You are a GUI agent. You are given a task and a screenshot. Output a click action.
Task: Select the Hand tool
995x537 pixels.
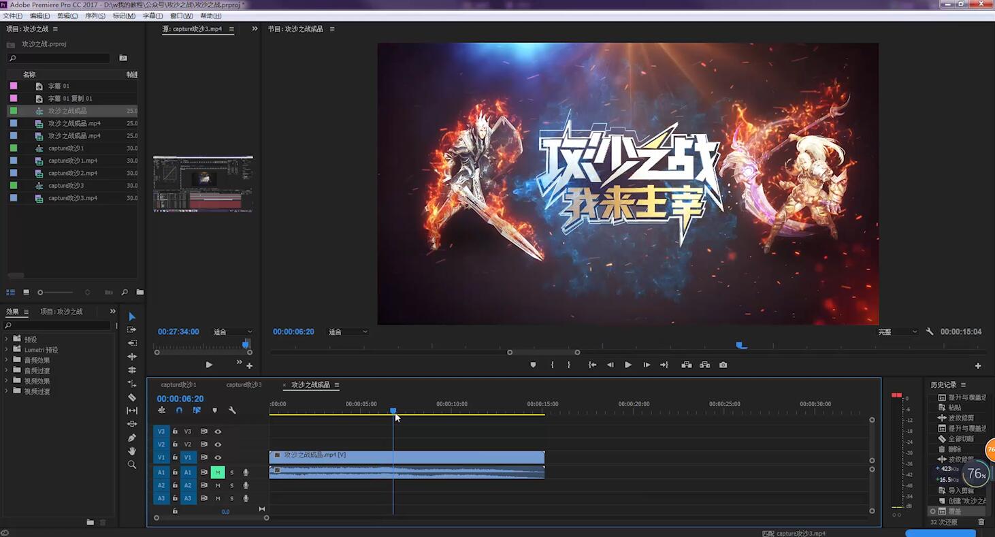132,451
